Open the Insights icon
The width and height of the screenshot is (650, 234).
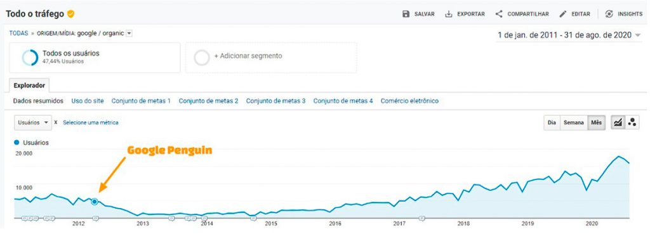click(x=609, y=14)
